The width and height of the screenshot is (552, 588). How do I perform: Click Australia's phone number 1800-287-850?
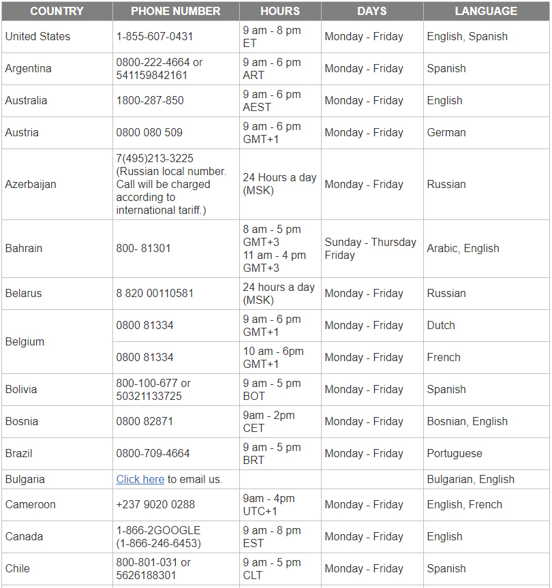pos(149,100)
